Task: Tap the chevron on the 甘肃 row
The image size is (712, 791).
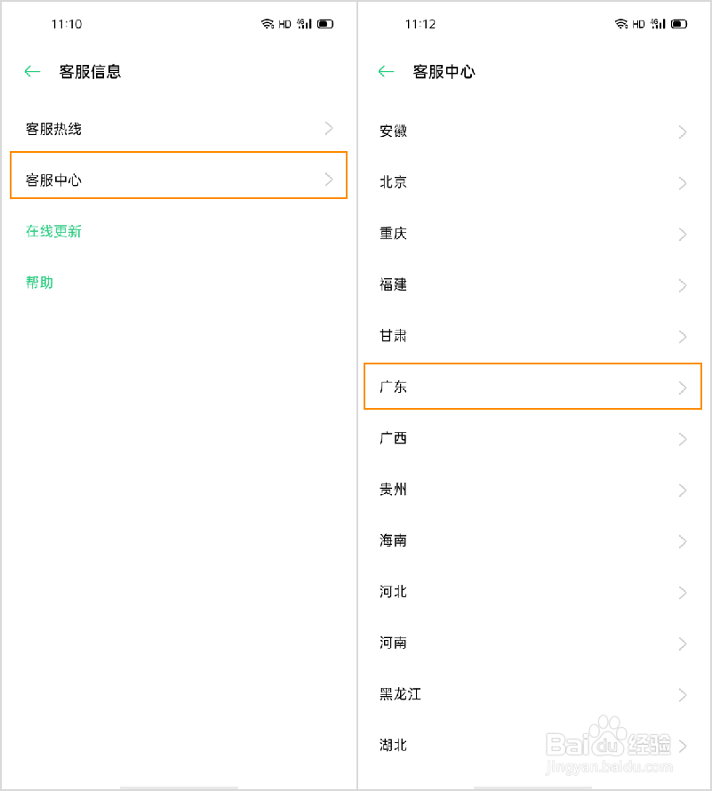Action: tap(683, 337)
